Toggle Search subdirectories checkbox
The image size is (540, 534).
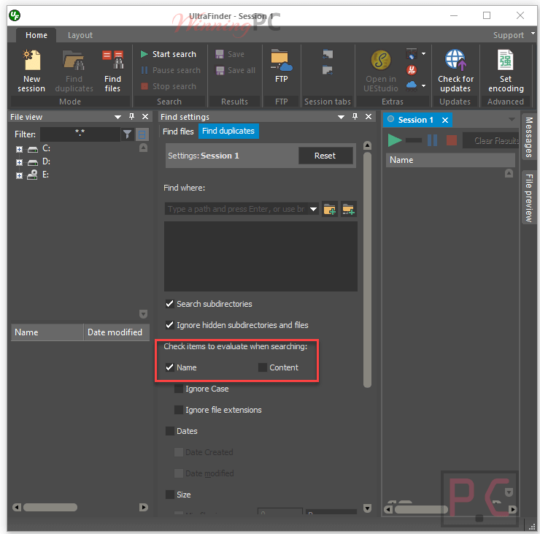coord(169,304)
